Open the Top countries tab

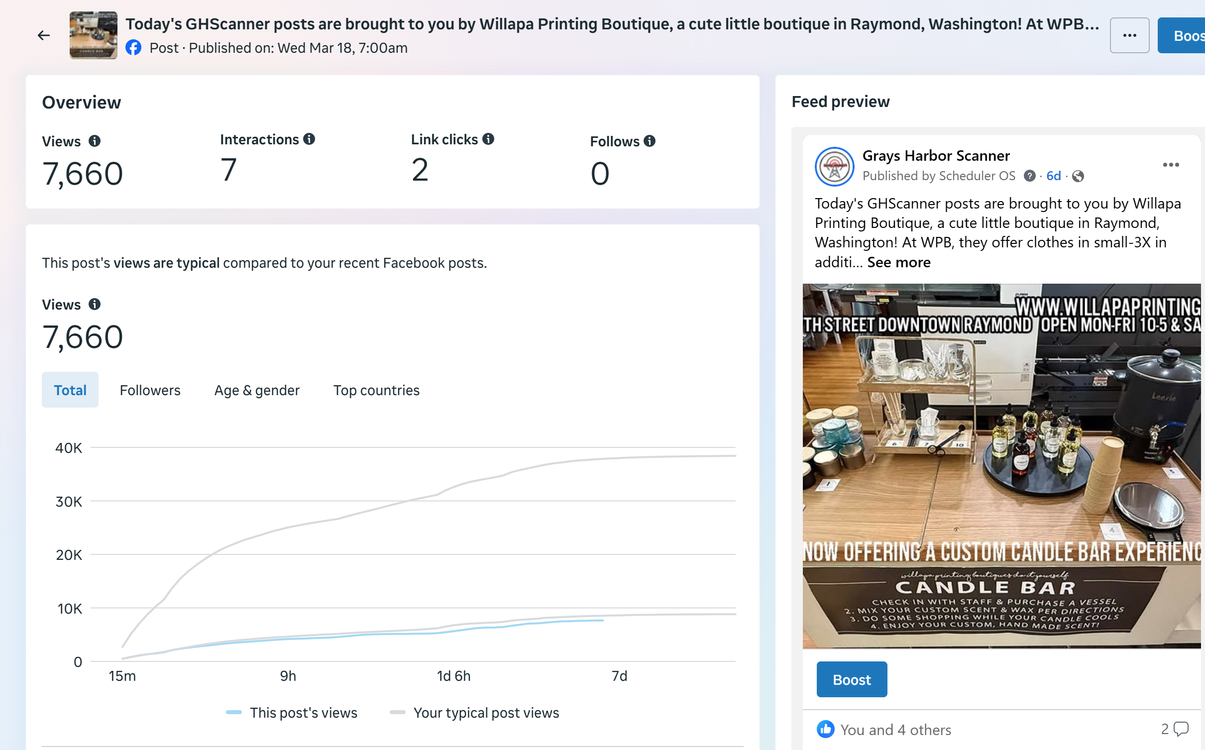(376, 390)
